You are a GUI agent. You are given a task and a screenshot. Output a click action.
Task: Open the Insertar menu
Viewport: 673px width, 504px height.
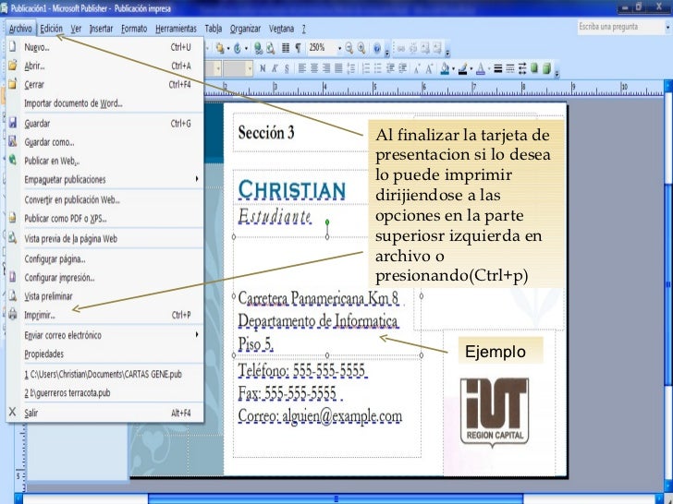(x=102, y=29)
